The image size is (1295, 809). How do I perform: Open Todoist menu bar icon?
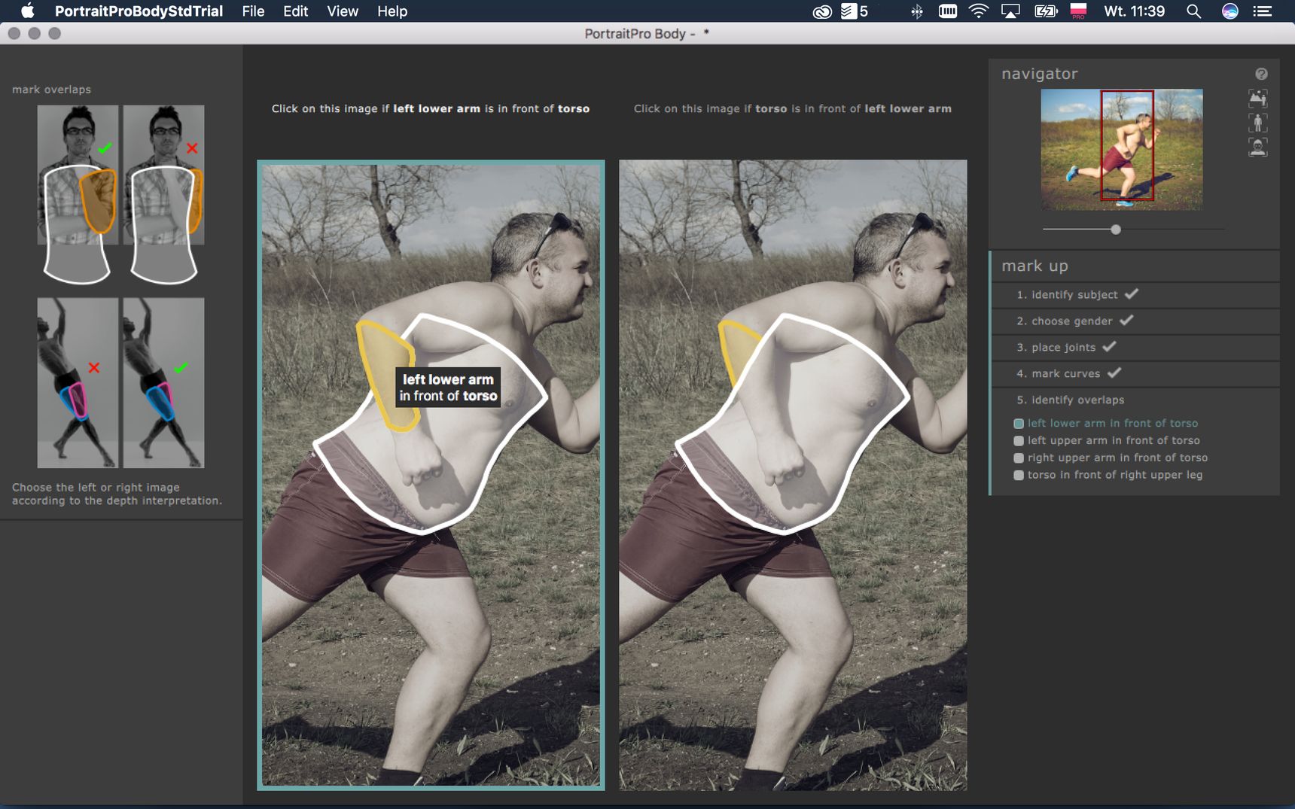855,11
